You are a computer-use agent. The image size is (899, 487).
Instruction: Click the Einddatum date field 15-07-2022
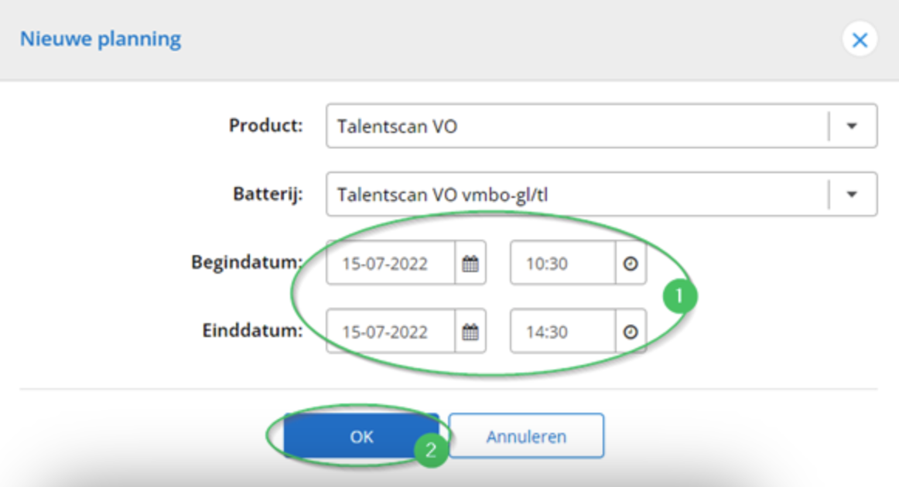389,332
